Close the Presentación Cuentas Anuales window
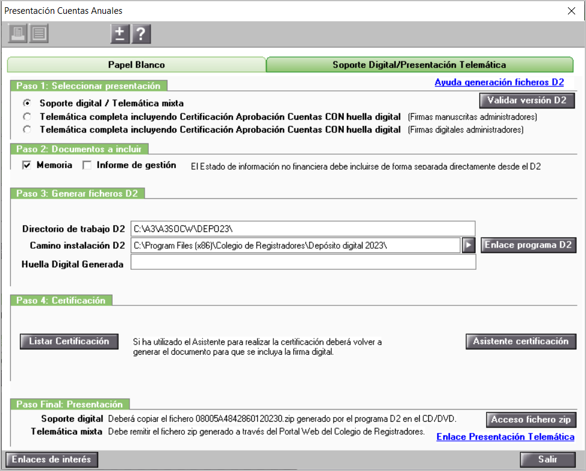Viewport: 586px width, 471px height. [x=572, y=11]
